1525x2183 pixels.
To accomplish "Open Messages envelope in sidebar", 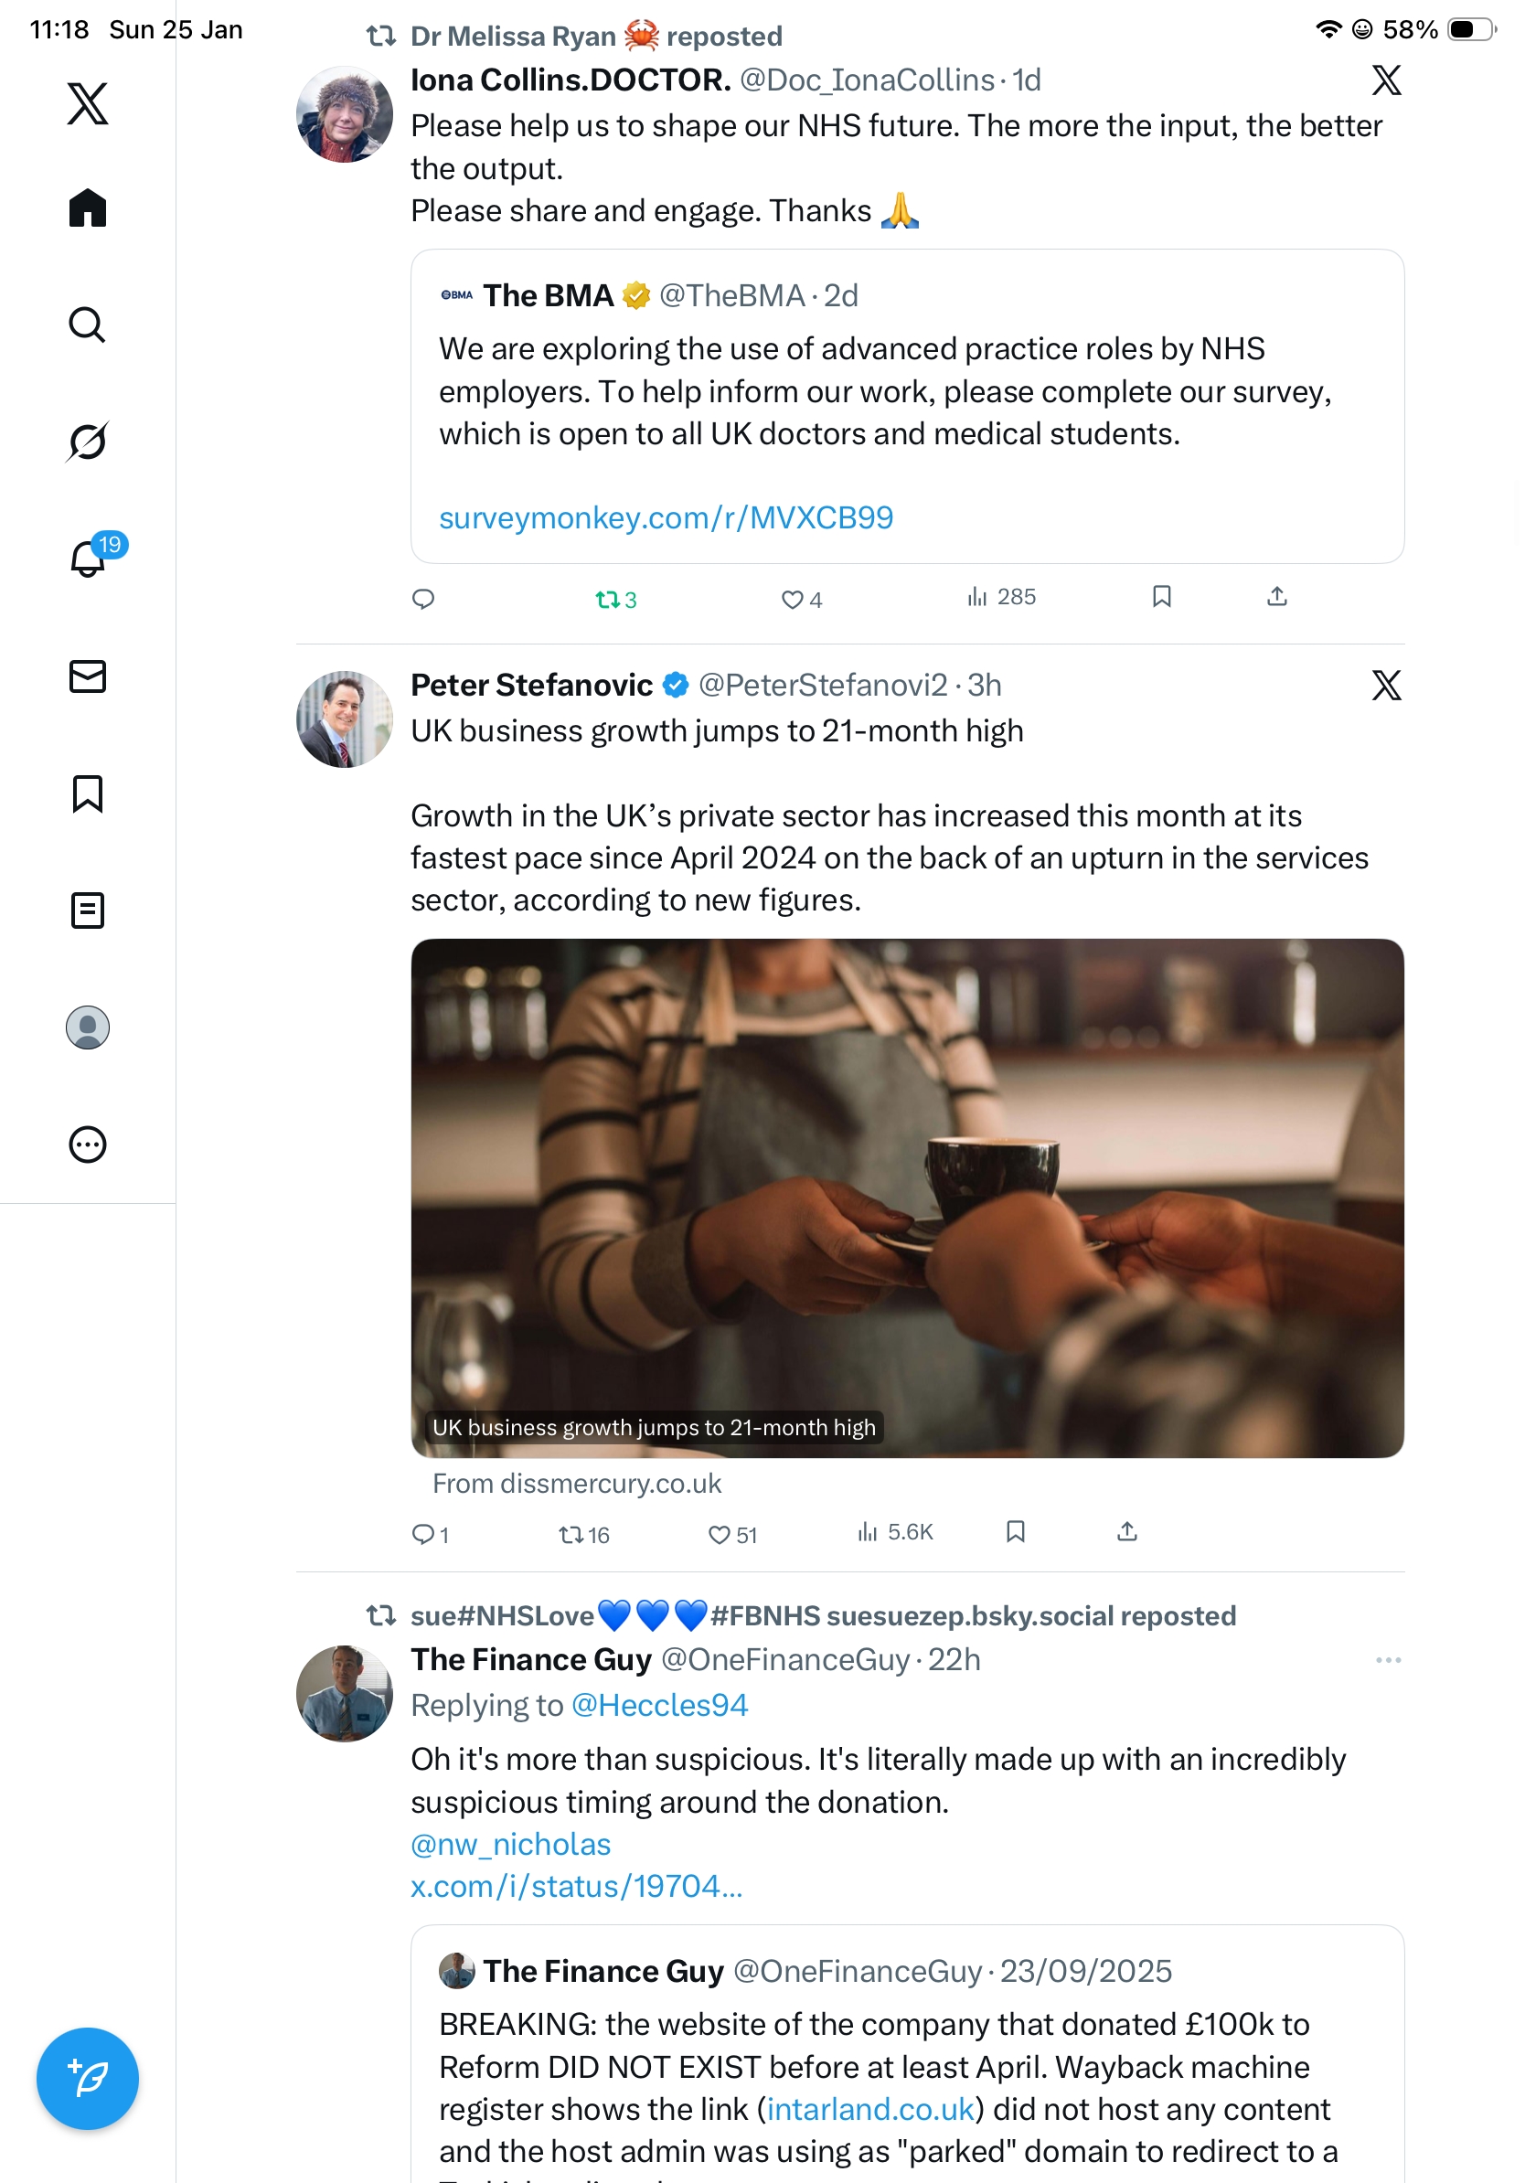I will click(88, 677).
